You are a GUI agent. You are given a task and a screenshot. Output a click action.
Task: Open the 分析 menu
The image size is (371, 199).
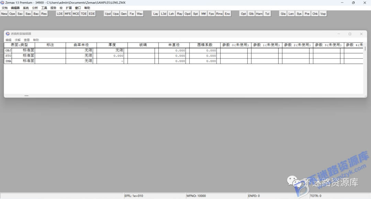click(35, 8)
